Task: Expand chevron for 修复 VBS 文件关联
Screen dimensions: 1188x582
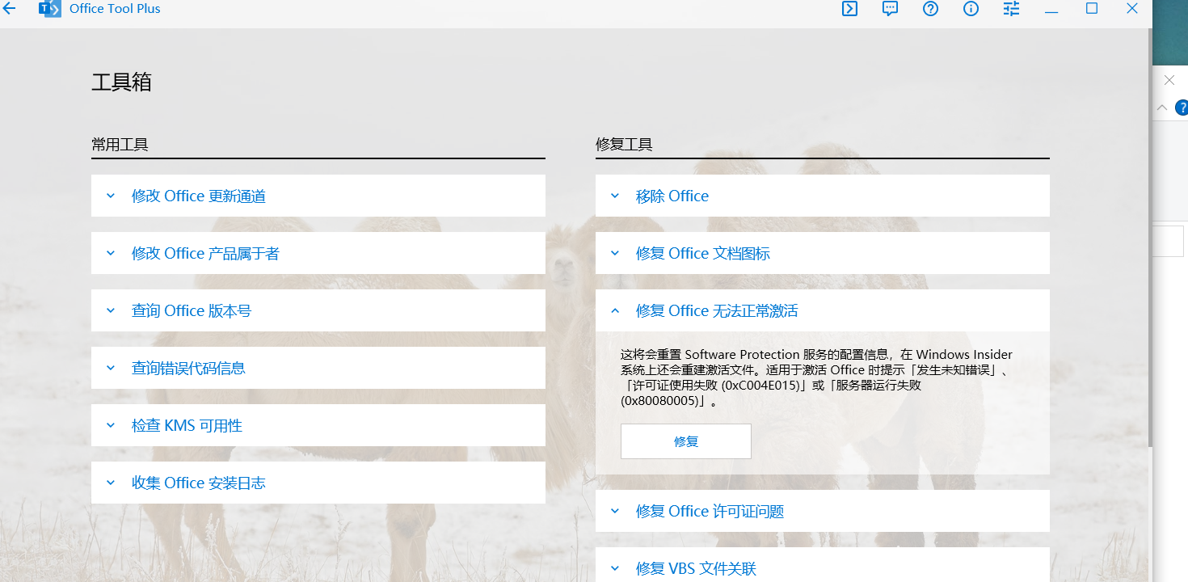Action: [x=615, y=568]
